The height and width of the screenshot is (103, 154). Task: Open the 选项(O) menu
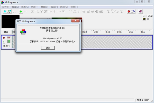tap(64, 7)
